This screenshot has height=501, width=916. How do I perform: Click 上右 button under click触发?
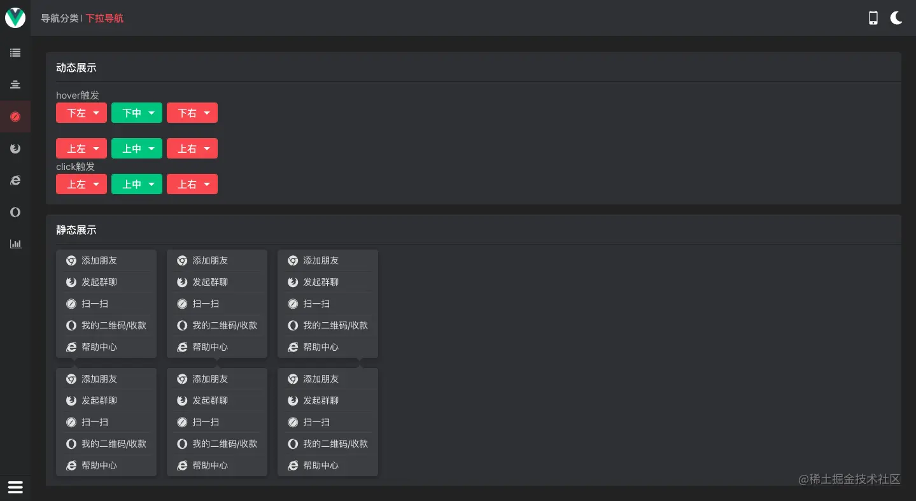[x=192, y=184]
